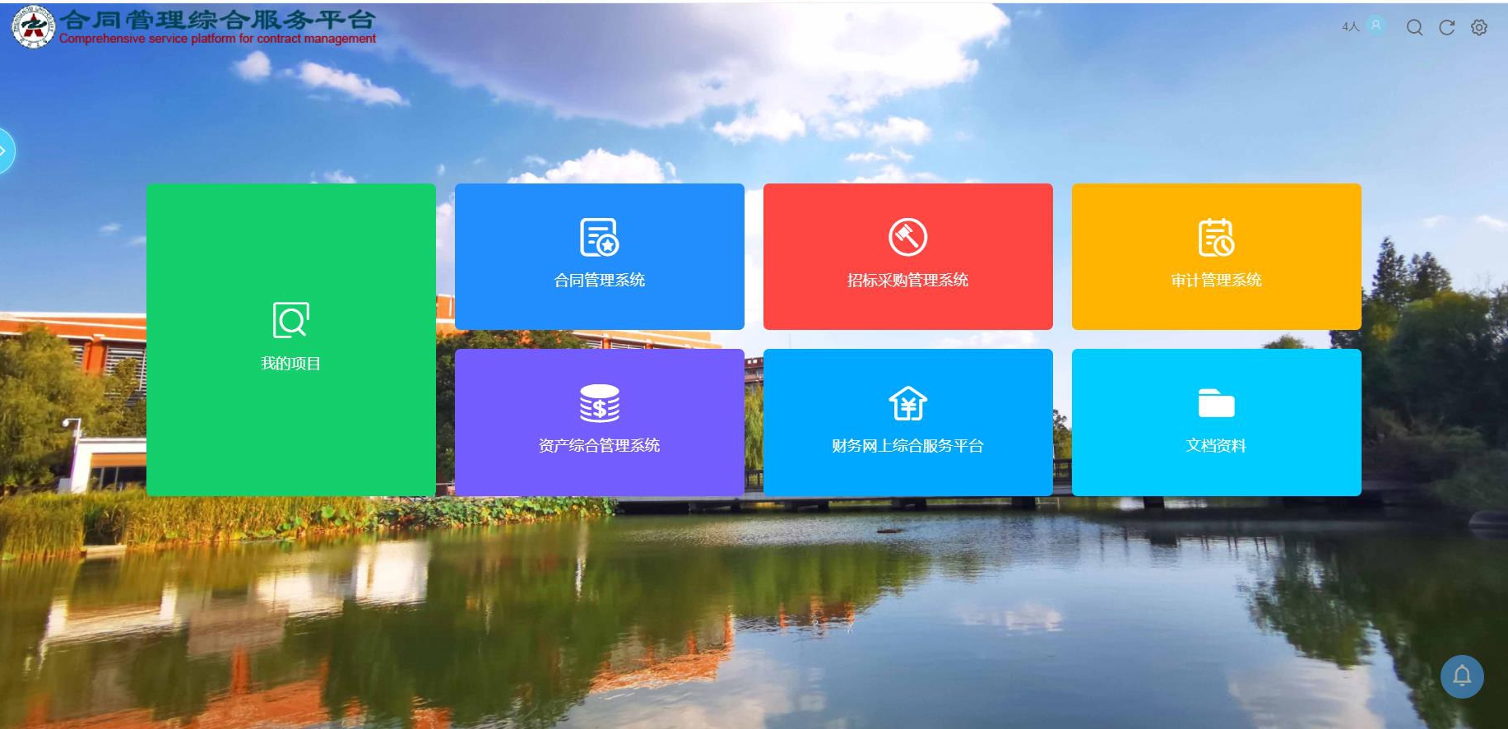
Task: Click the yen house icon
Action: point(907,403)
